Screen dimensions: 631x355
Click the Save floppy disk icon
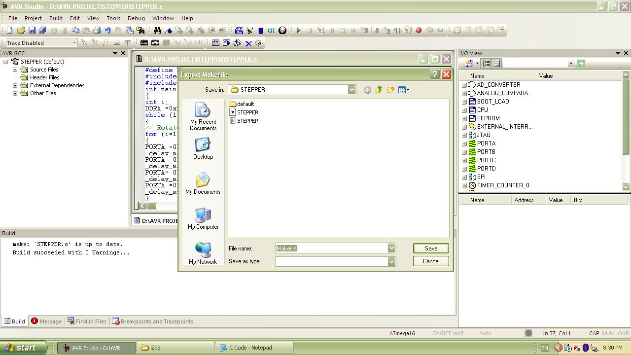(x=32, y=30)
